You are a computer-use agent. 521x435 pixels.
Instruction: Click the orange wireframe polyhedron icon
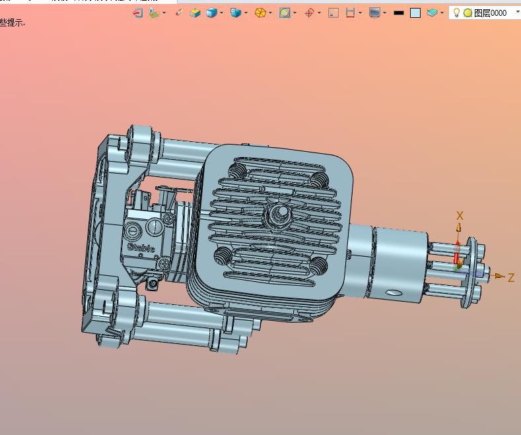(x=260, y=13)
